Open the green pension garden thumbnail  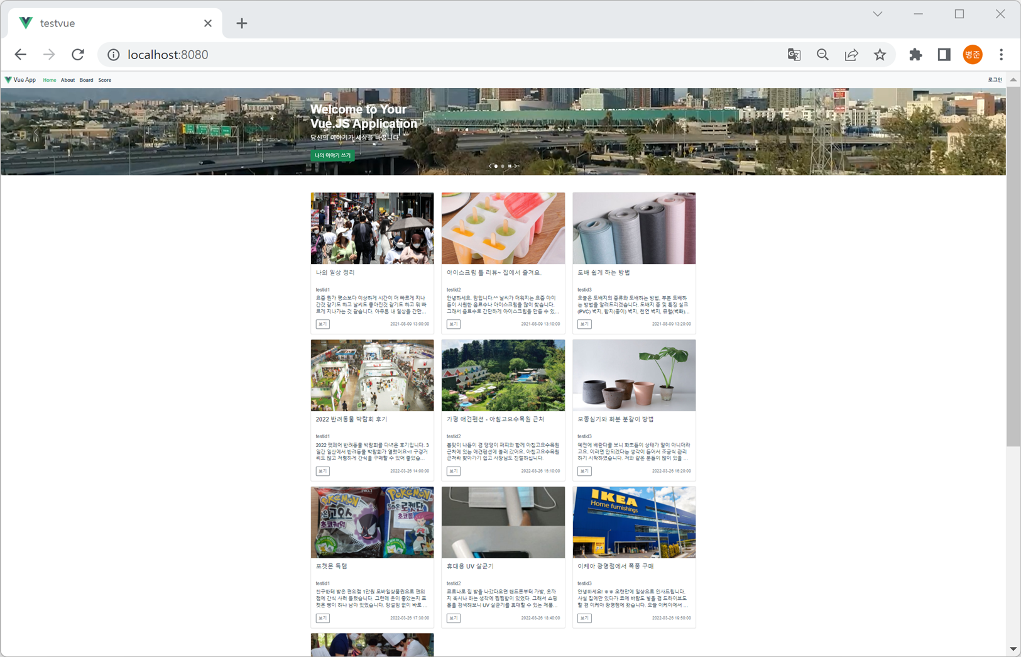(x=503, y=375)
